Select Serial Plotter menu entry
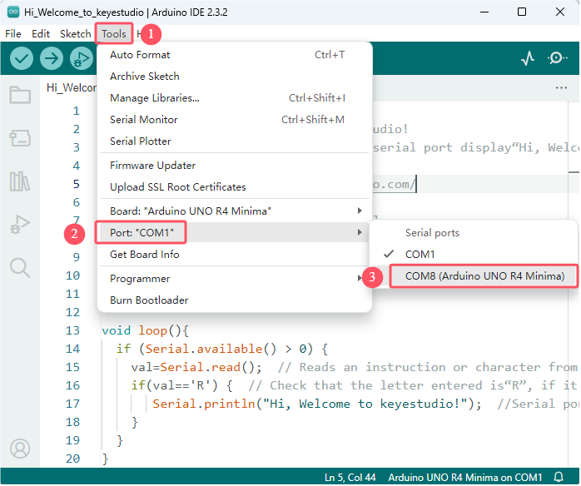 pyautogui.click(x=235, y=141)
